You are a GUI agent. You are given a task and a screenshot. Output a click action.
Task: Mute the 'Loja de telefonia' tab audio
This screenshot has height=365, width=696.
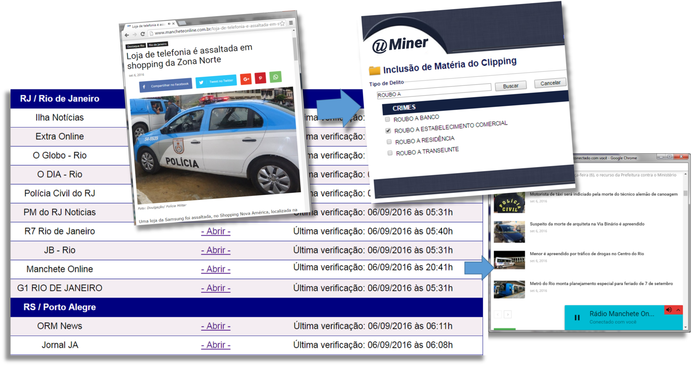[169, 24]
